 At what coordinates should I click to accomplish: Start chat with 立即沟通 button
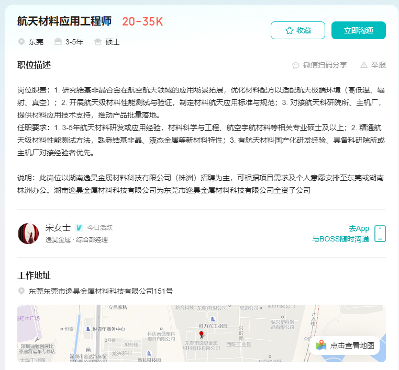(x=359, y=30)
